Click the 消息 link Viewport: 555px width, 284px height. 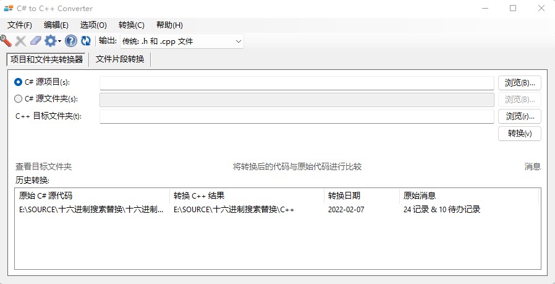[x=533, y=166]
